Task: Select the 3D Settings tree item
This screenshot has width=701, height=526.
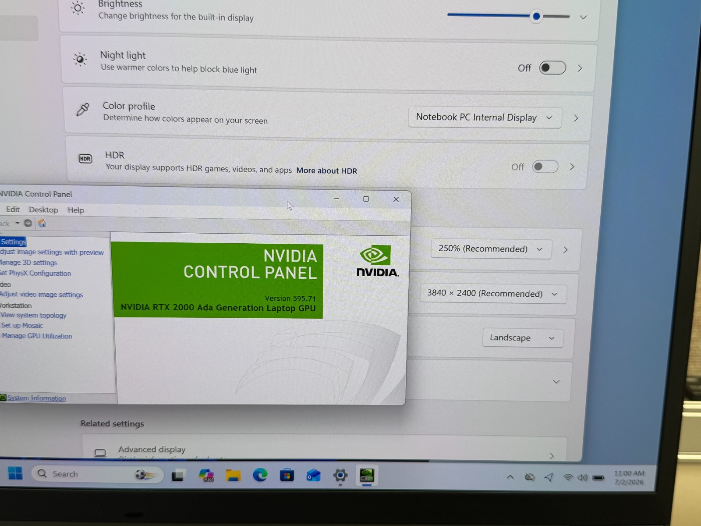Action: (13, 242)
